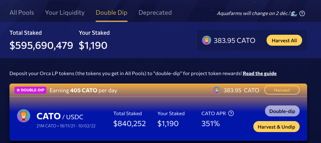Switch to the Your Liquidity tab

click(65, 13)
